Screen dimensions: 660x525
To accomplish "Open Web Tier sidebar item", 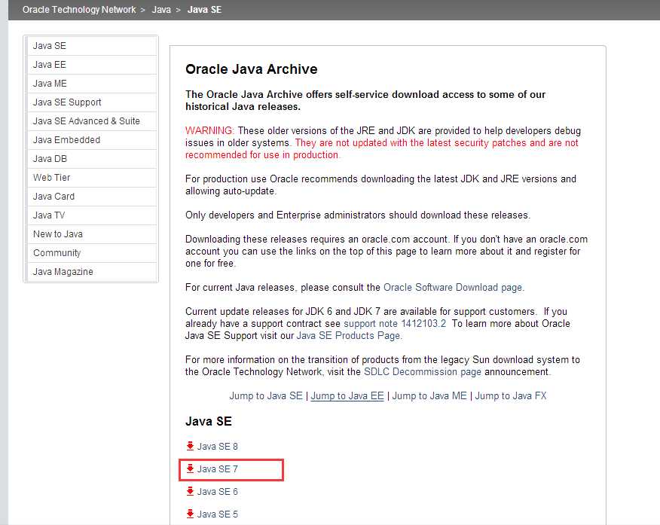I will [92, 178].
